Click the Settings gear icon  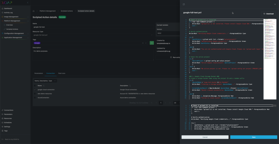[2, 127]
